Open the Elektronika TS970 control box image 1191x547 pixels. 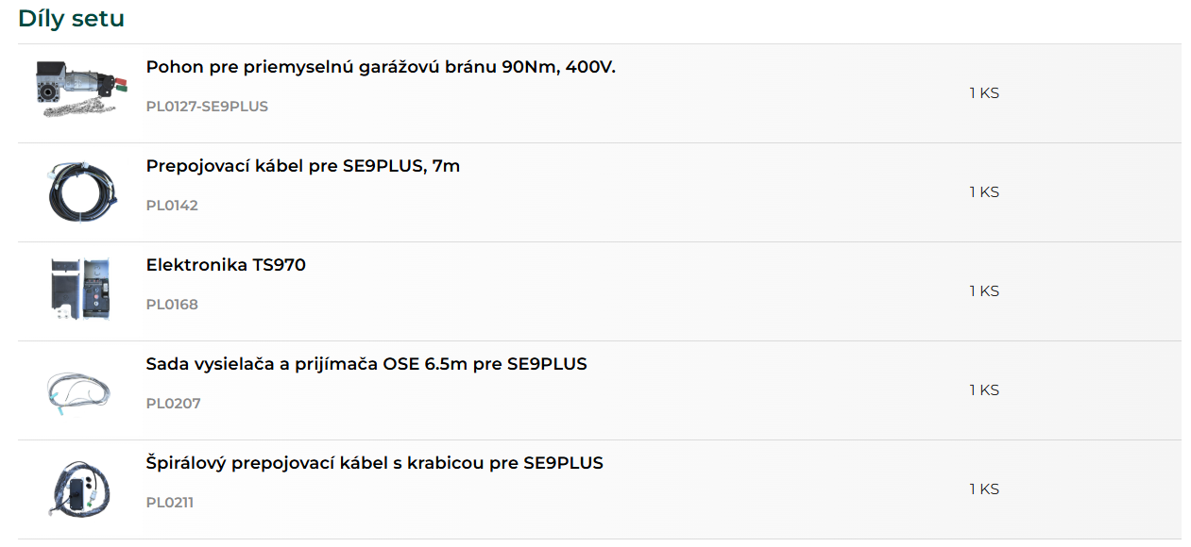[x=80, y=290]
